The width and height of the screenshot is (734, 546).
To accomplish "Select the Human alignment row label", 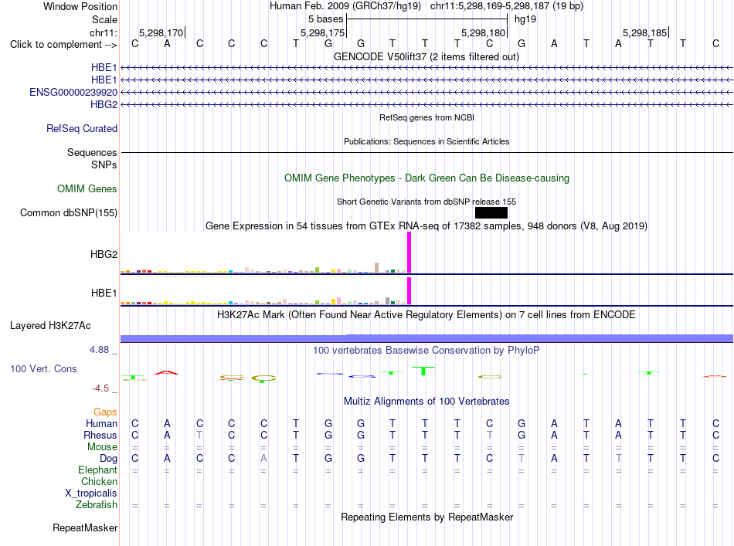I will pyautogui.click(x=101, y=423).
